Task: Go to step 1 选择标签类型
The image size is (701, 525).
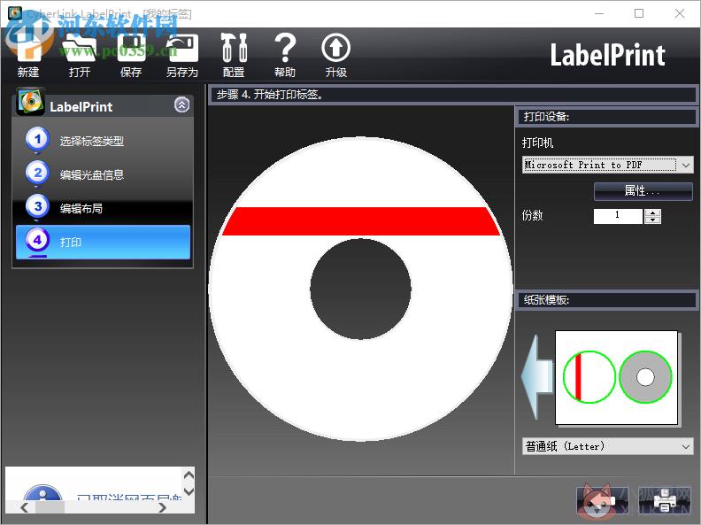Action: (x=103, y=142)
